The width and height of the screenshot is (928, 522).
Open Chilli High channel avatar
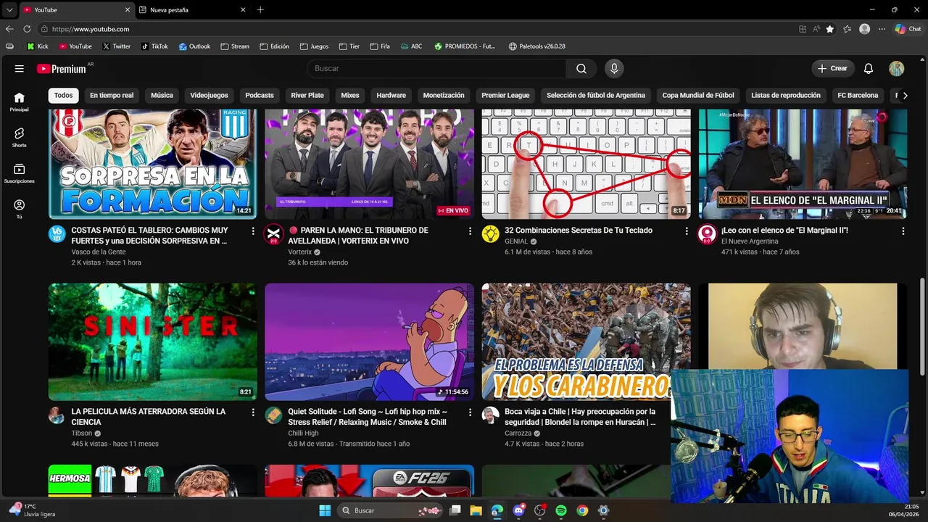[273, 415]
